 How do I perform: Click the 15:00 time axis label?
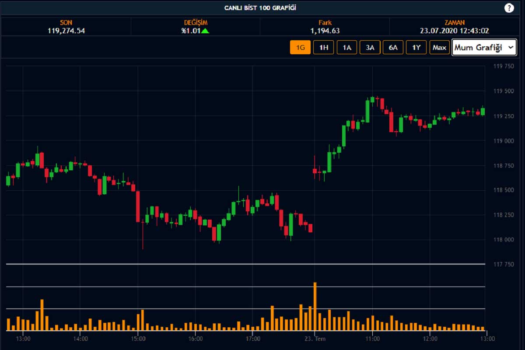click(x=138, y=339)
